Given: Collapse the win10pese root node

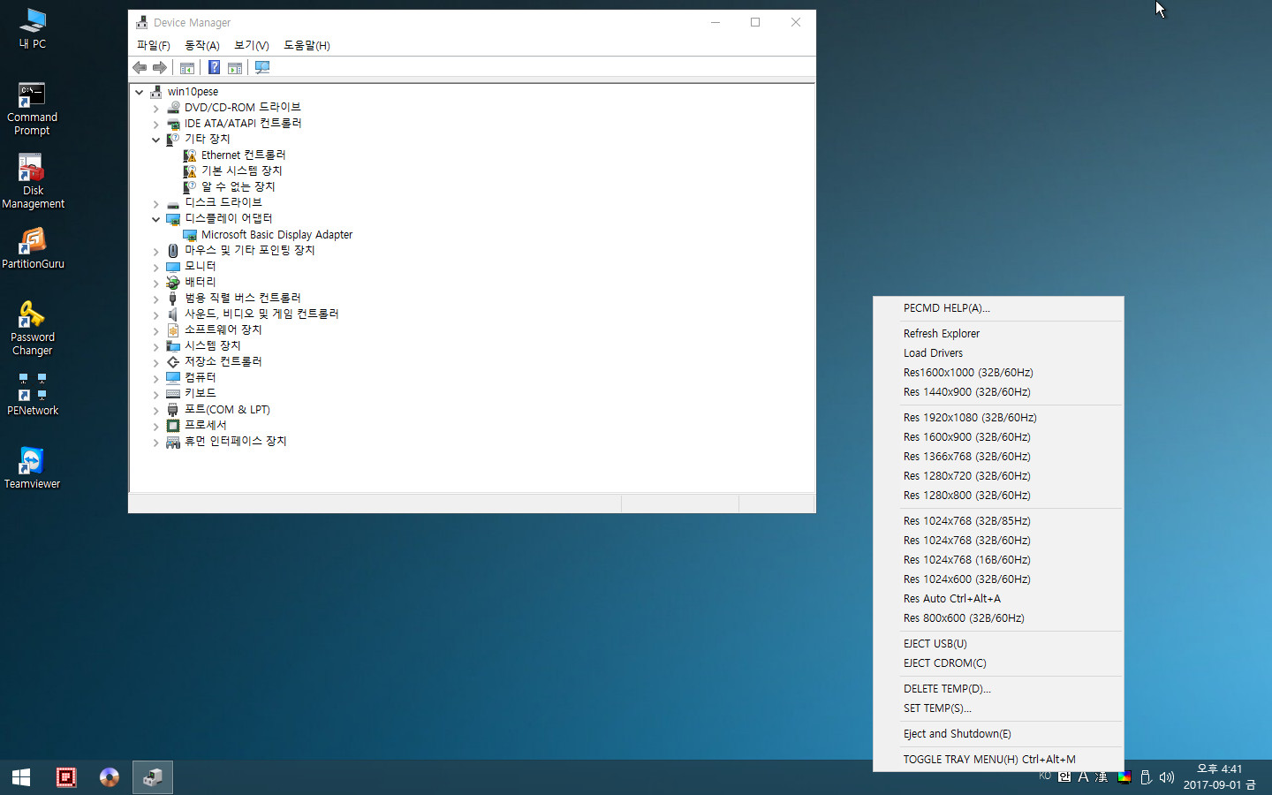Looking at the screenshot, I should pos(139,92).
